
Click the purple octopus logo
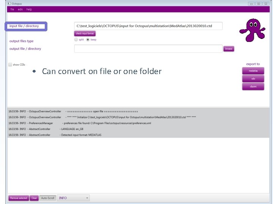point(252,30)
